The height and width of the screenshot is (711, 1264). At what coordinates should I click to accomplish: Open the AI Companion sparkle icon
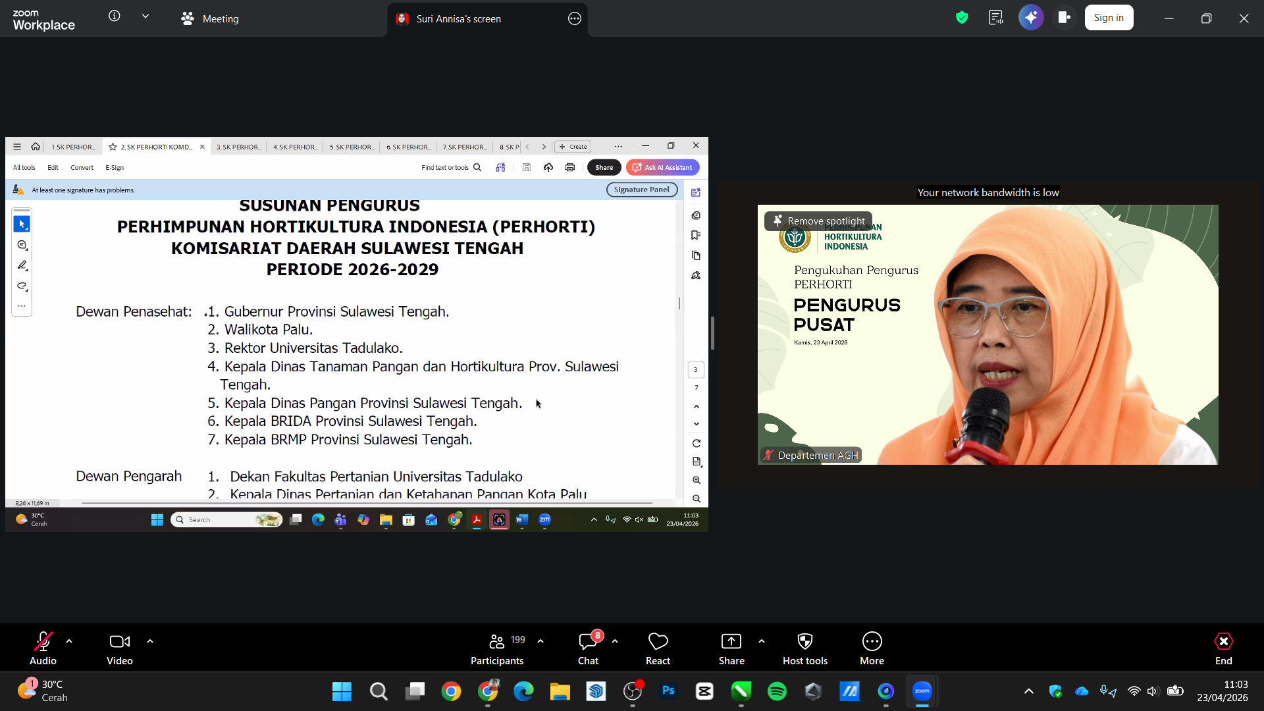pyautogui.click(x=1031, y=18)
